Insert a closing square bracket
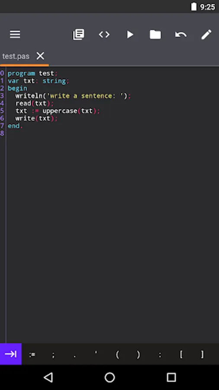219x390 pixels. (203, 354)
